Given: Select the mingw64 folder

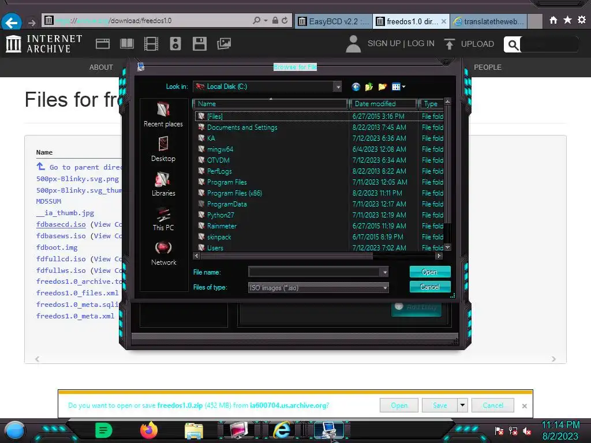Looking at the screenshot, I should pyautogui.click(x=220, y=149).
